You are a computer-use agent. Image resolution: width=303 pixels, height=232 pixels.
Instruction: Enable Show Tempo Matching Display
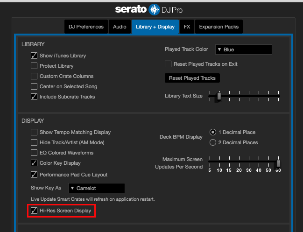click(34, 132)
